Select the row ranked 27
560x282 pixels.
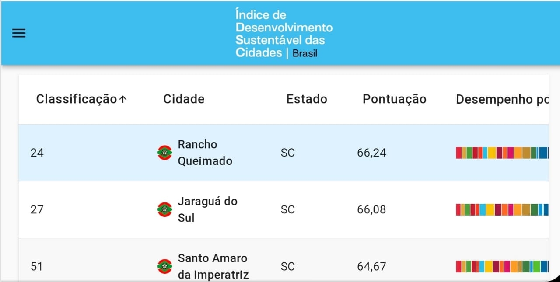37,209
